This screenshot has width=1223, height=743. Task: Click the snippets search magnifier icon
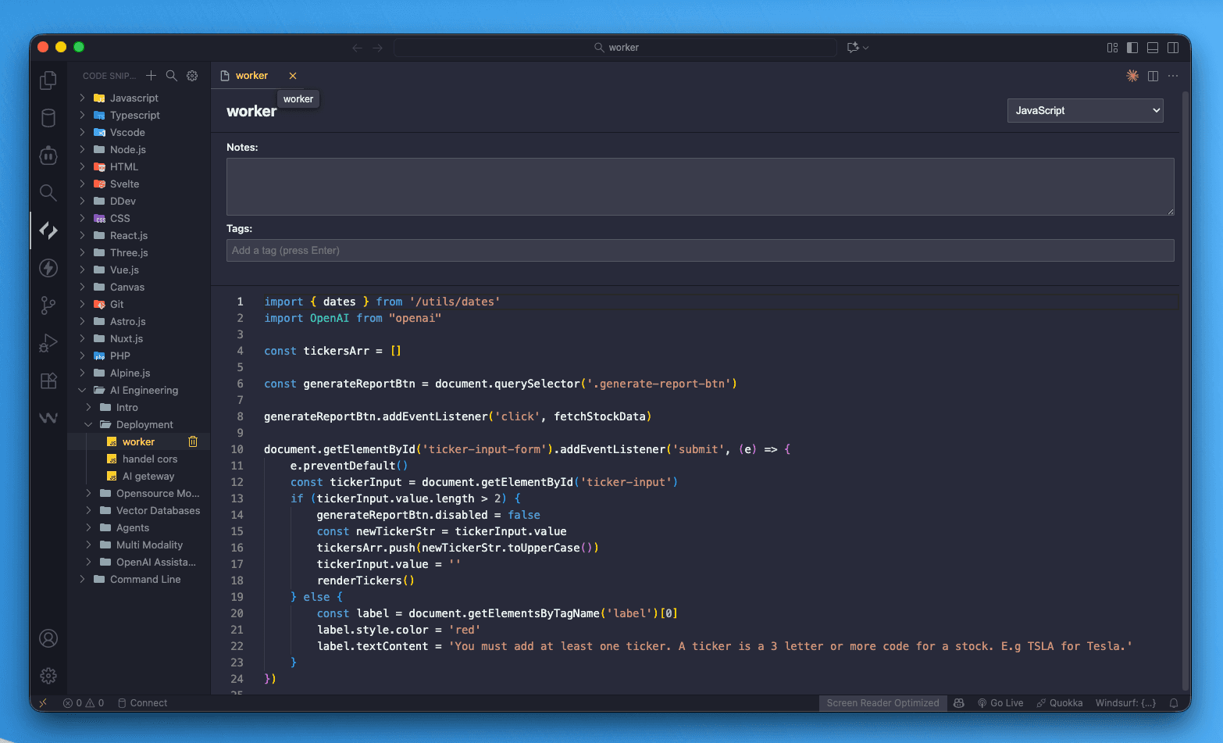point(172,76)
